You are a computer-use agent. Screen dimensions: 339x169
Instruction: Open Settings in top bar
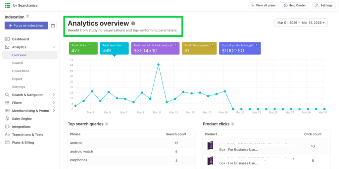[x=324, y=5]
